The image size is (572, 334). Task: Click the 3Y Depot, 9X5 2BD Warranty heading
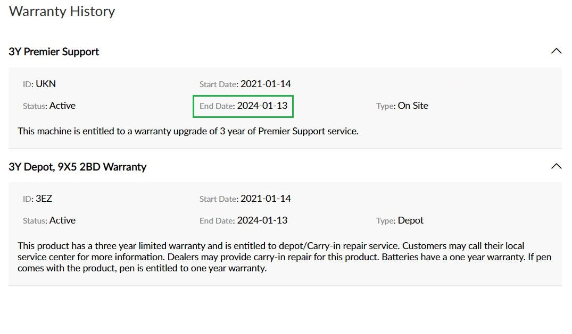(77, 167)
